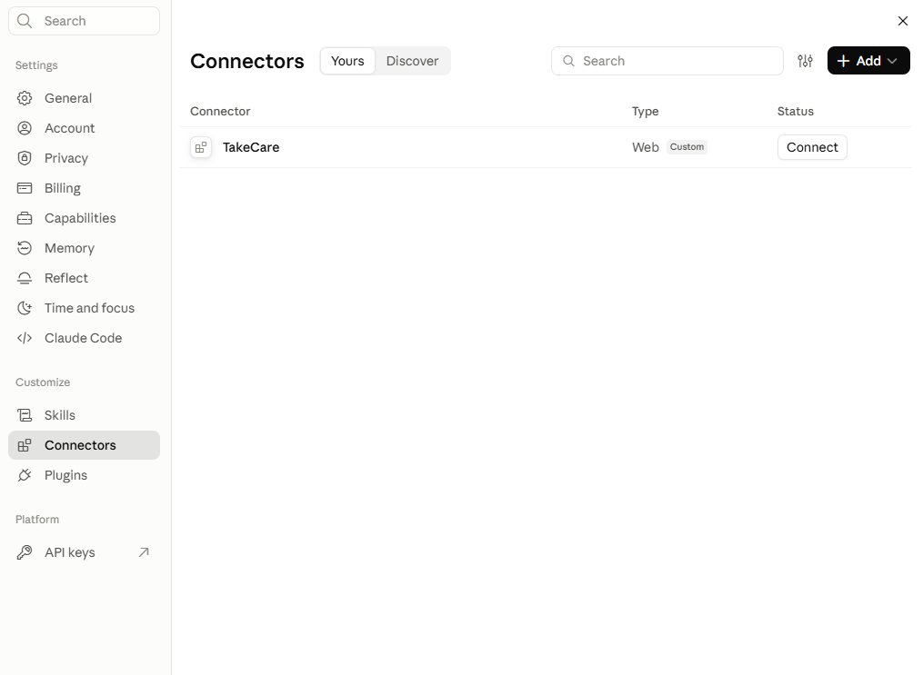
Task: Click the Plugins plug icon
Action: [x=25, y=475]
